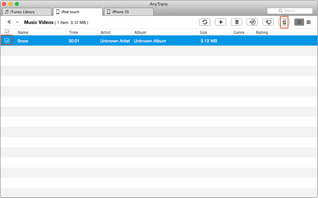Click the 'Unknown Artist' cell
This screenshot has height=198, width=318.
click(115, 41)
